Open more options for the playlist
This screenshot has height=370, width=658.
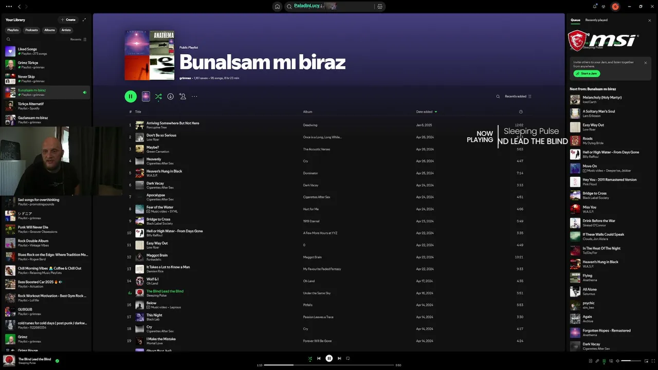click(194, 96)
